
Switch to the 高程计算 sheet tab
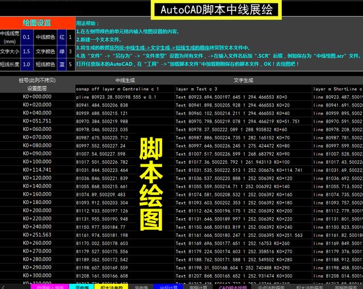tap(198, 287)
